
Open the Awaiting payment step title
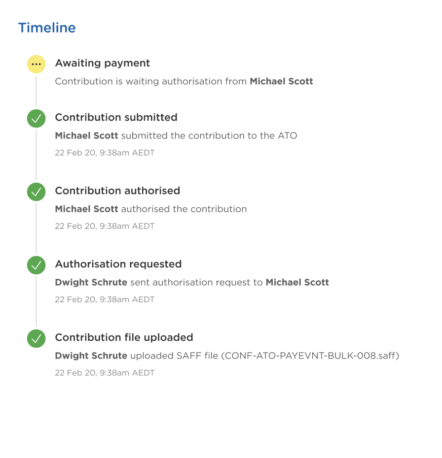[x=103, y=63]
